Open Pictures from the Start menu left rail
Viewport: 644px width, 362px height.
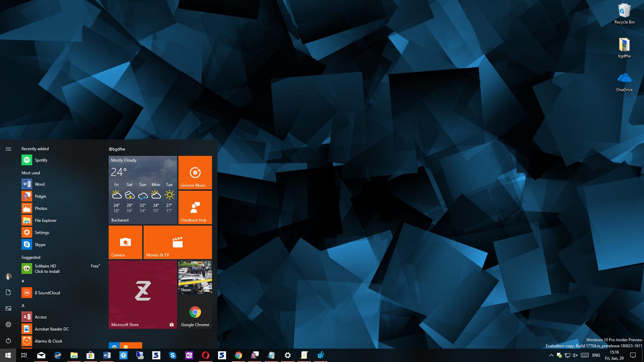(8, 308)
